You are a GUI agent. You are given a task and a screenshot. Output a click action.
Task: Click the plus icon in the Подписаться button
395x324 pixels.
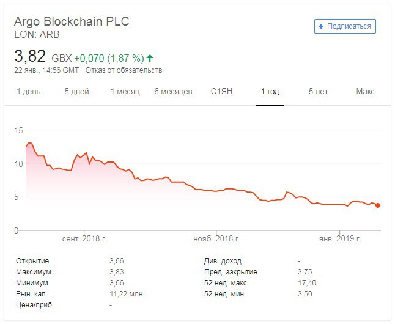[322, 26]
